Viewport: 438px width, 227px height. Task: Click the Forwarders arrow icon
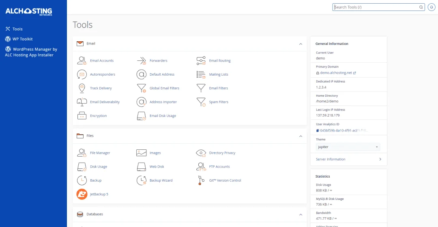[142, 61]
